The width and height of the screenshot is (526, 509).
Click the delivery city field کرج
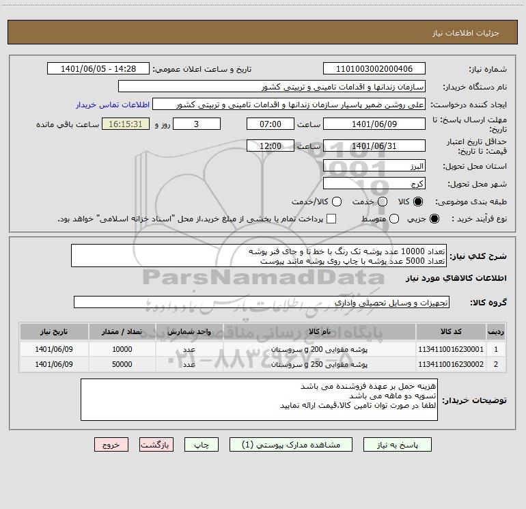[374, 184]
